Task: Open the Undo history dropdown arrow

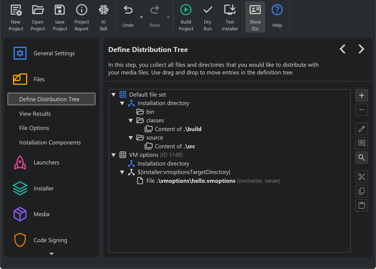Action: point(141,17)
